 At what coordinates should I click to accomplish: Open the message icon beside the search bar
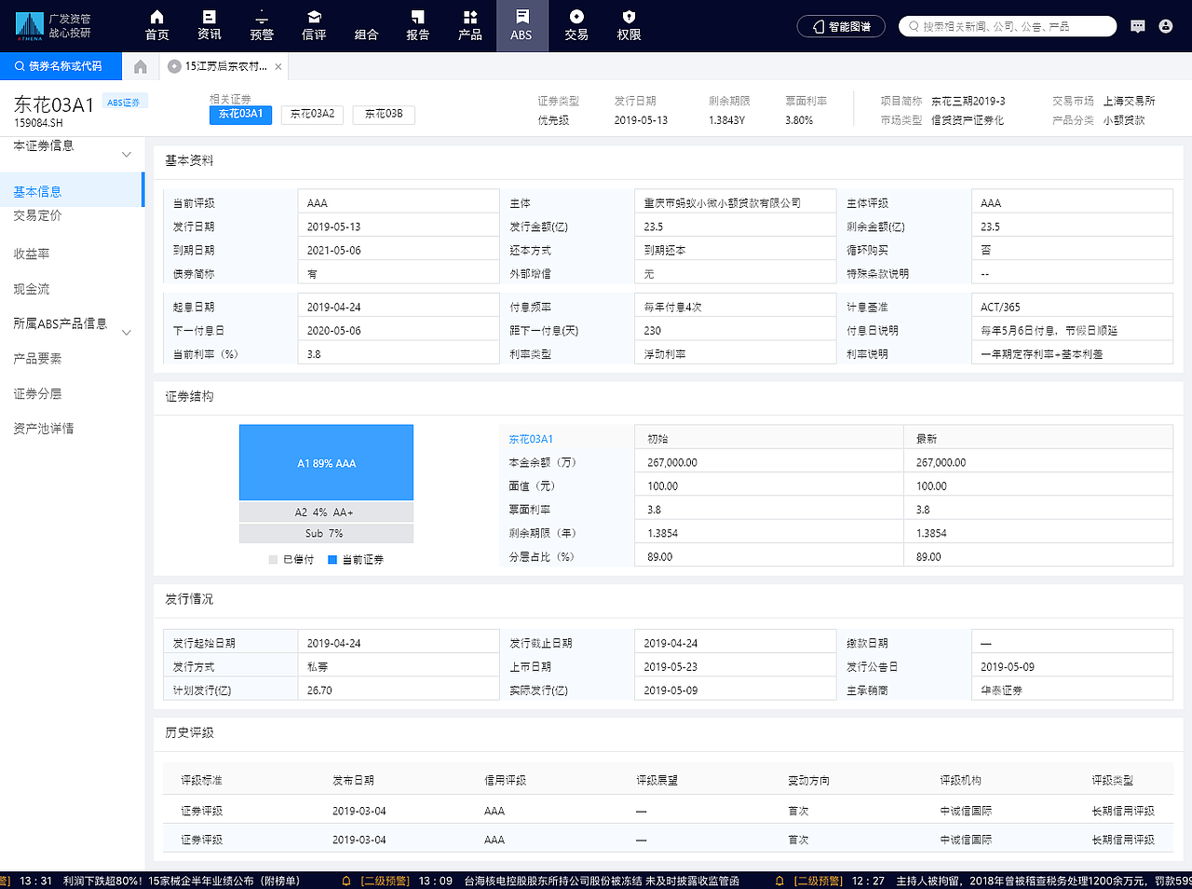click(1137, 25)
